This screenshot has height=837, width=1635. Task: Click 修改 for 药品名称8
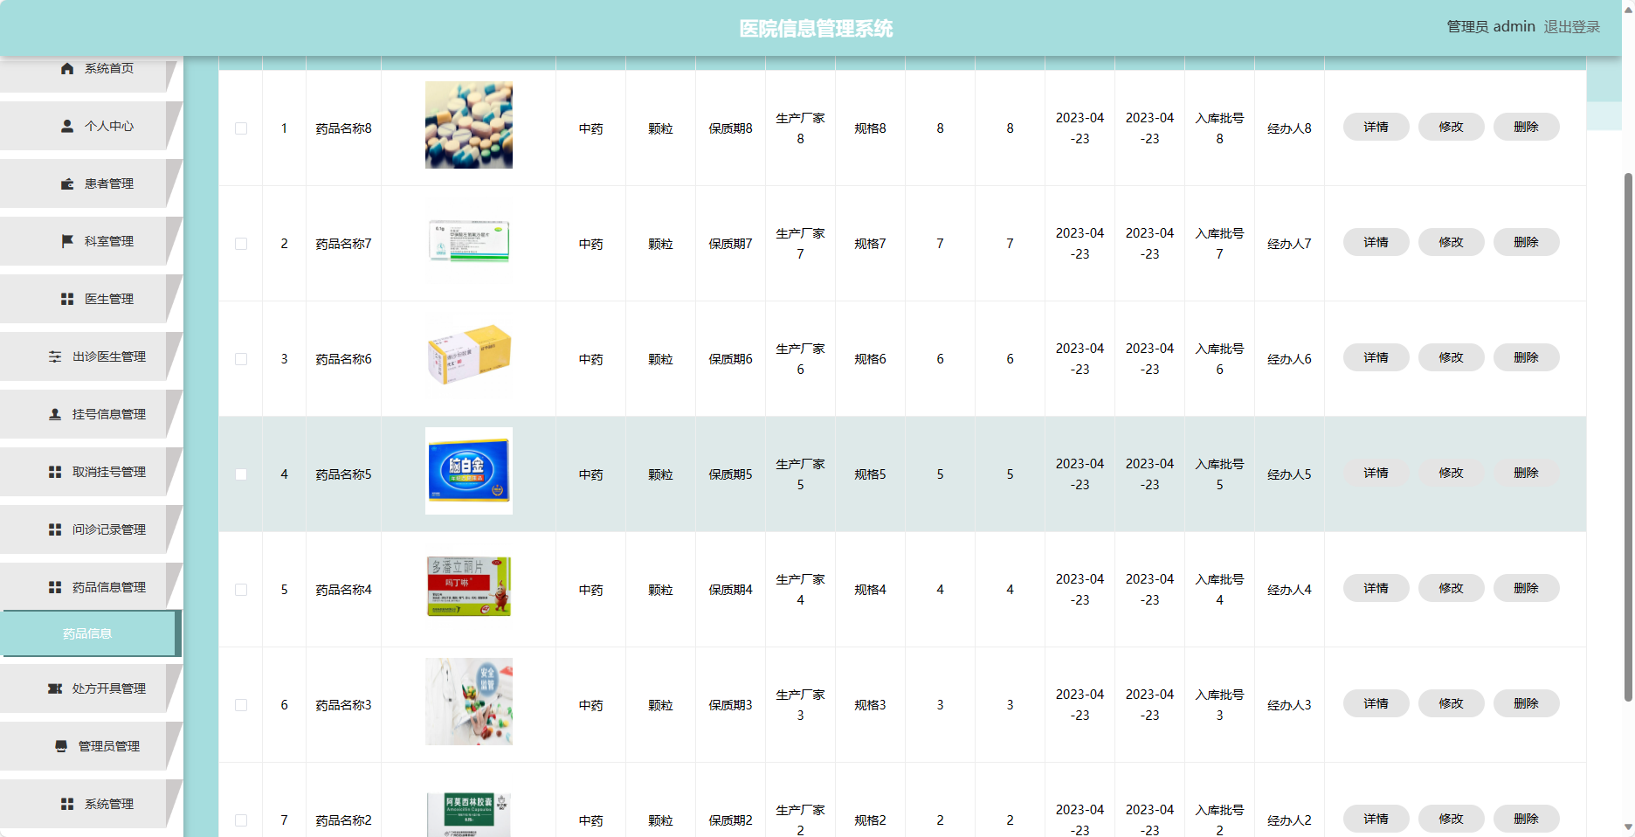(1451, 127)
